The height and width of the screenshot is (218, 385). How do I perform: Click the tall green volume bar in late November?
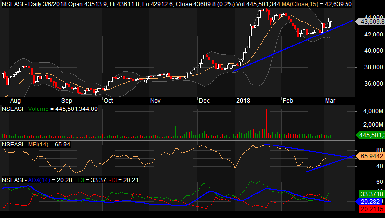[176, 131]
